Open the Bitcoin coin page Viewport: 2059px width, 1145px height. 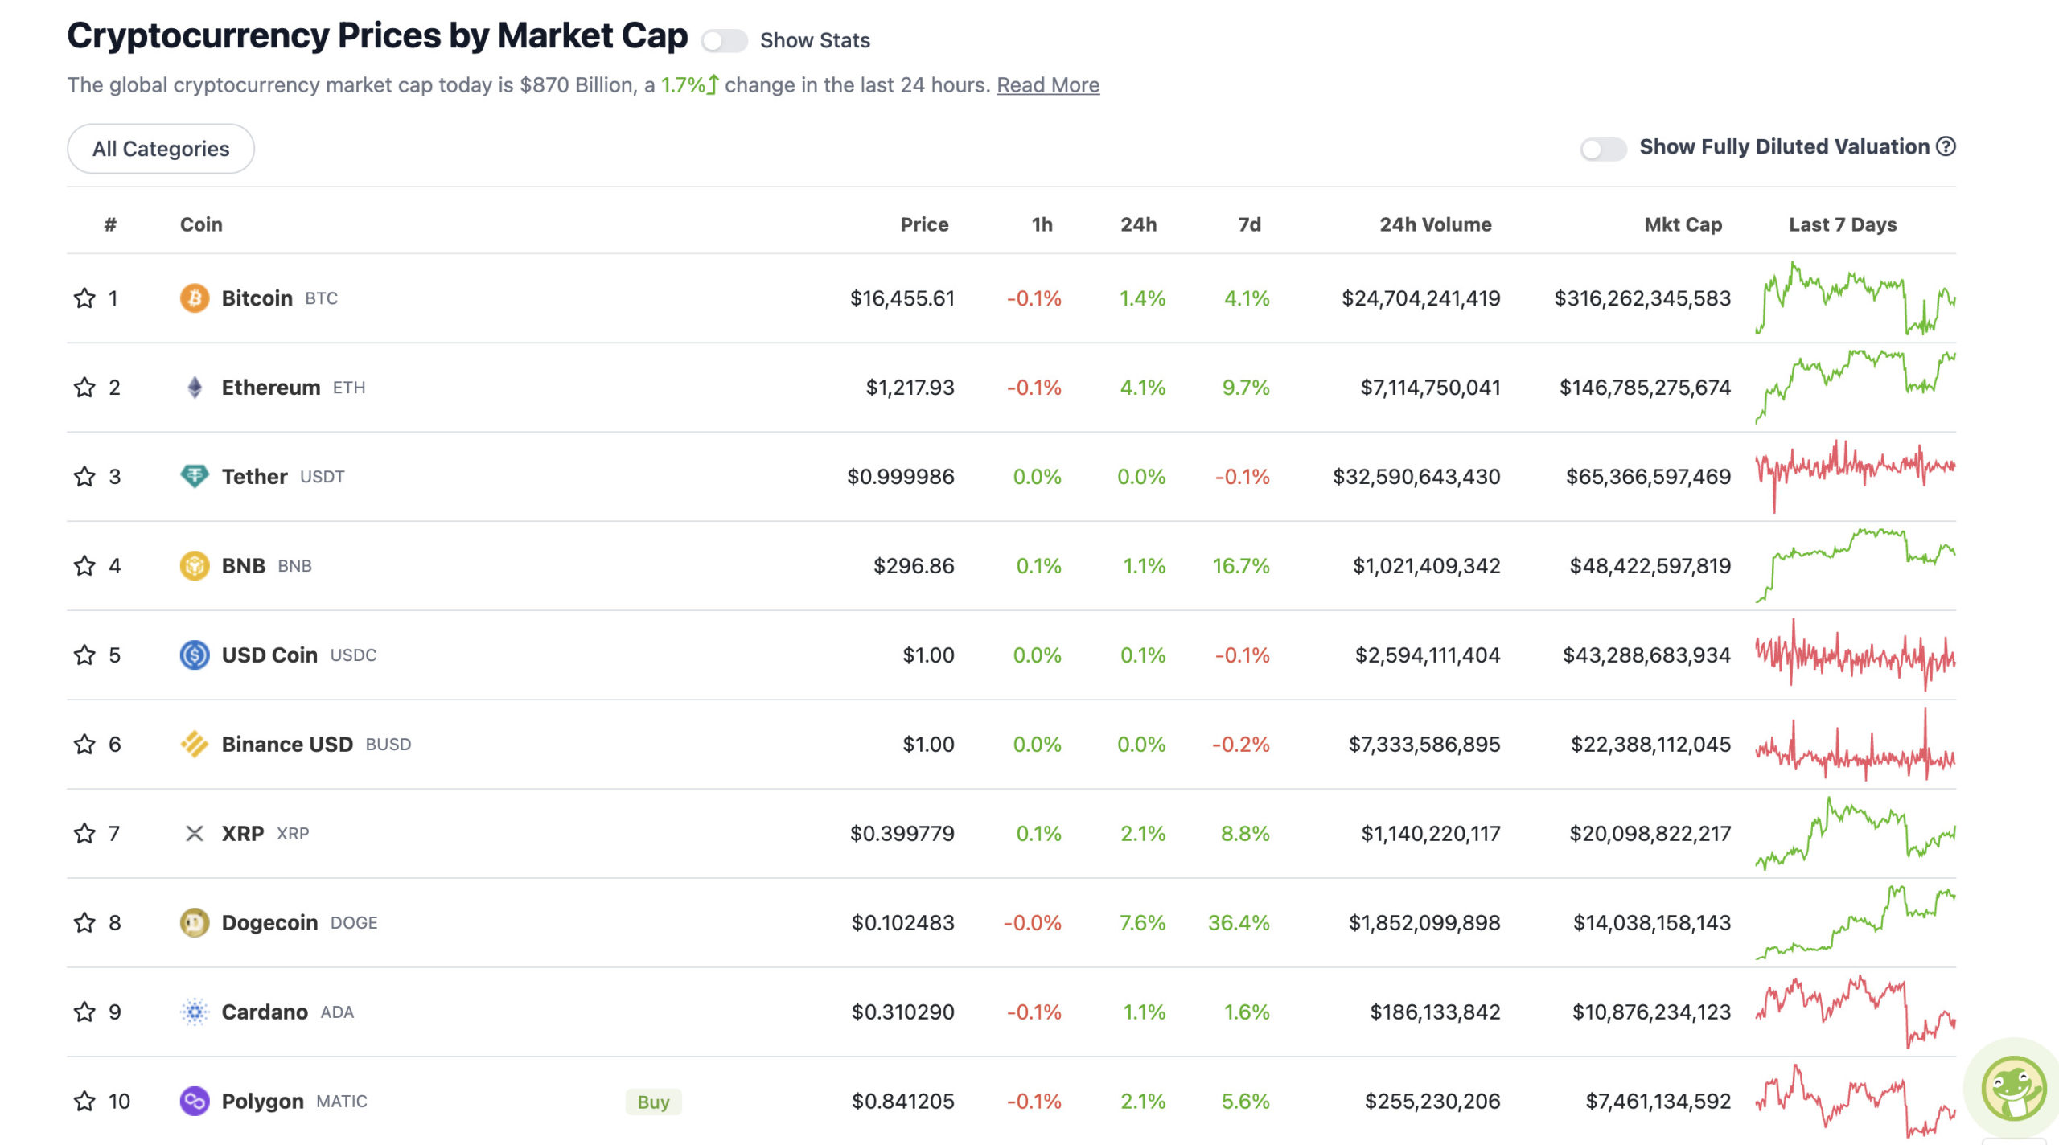257,298
